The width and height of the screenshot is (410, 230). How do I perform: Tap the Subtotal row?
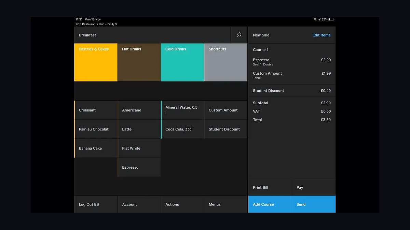click(x=292, y=103)
